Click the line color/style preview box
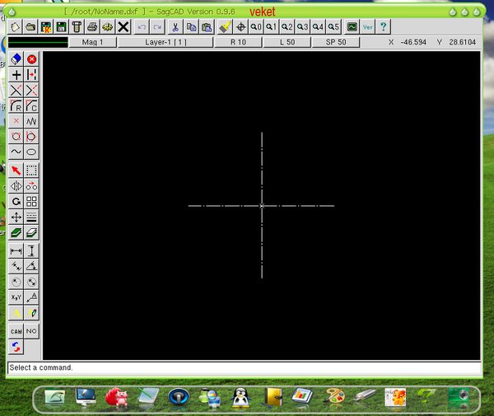The width and height of the screenshot is (494, 416). 38,42
